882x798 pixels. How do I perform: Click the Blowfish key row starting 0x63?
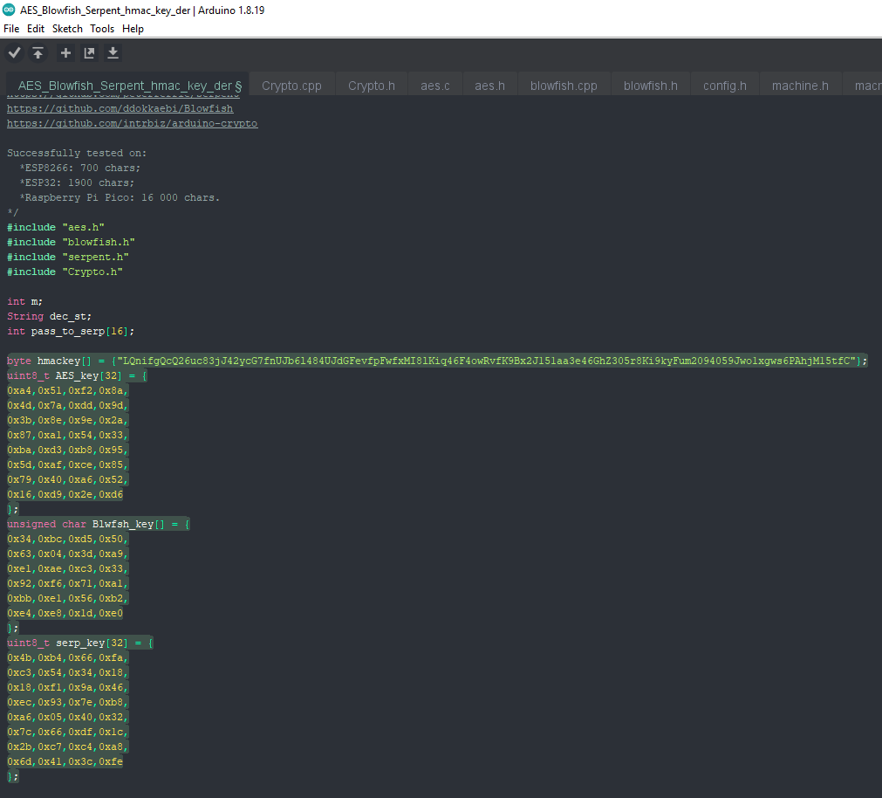(x=67, y=554)
